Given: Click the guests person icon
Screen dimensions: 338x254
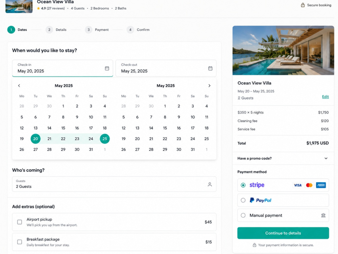Looking at the screenshot, I should pos(210,184).
